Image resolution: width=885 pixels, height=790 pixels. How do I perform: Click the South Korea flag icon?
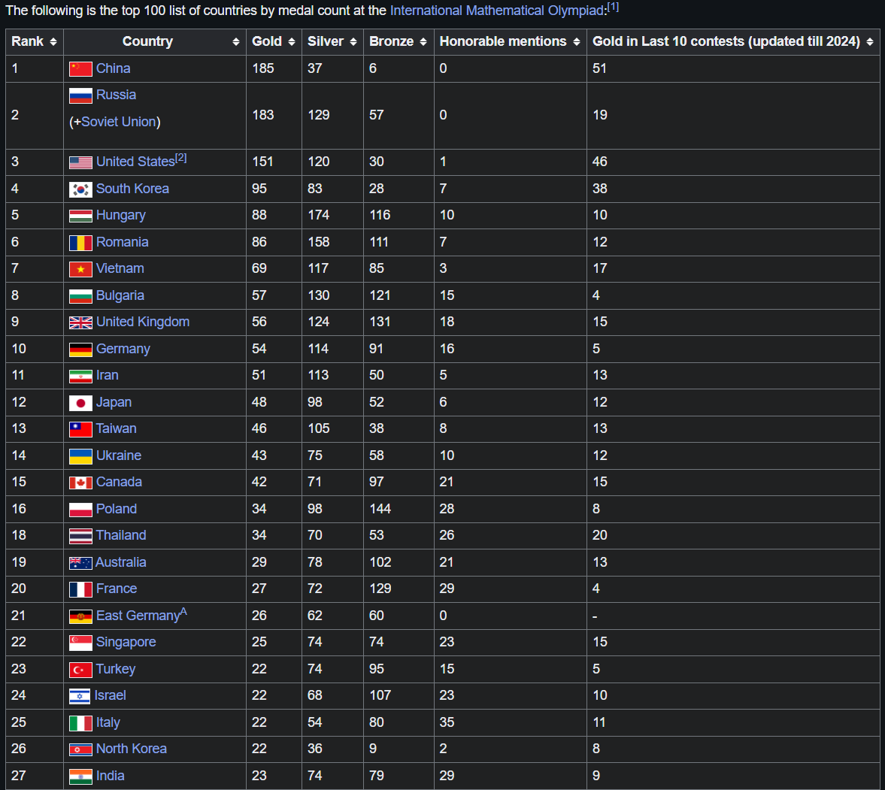click(80, 189)
